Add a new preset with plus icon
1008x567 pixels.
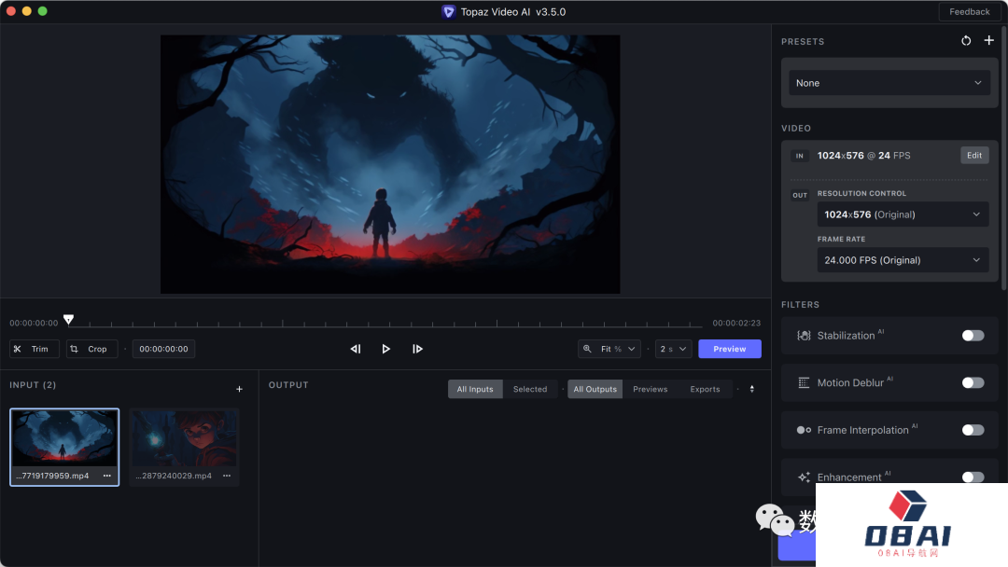989,41
